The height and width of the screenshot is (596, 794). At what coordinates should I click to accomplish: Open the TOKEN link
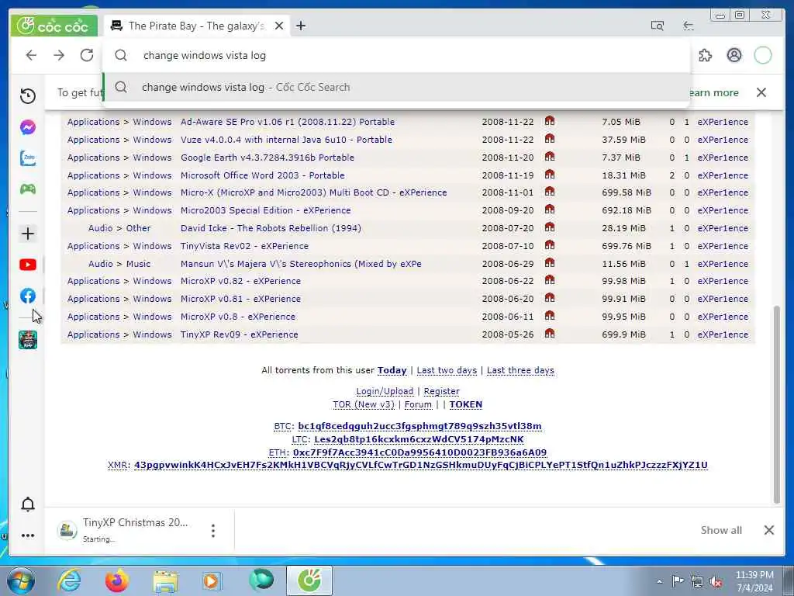(x=466, y=404)
